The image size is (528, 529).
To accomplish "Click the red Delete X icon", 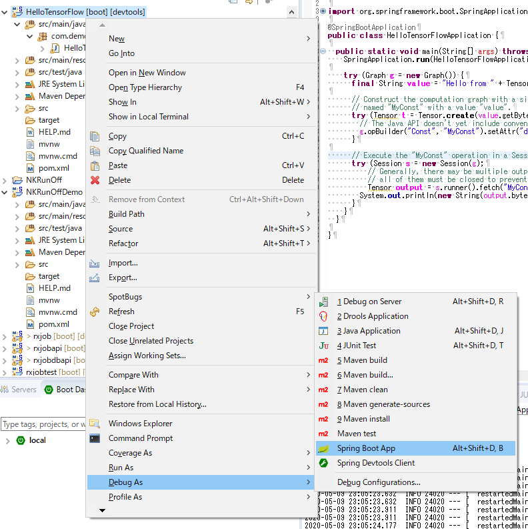I will [x=95, y=180].
